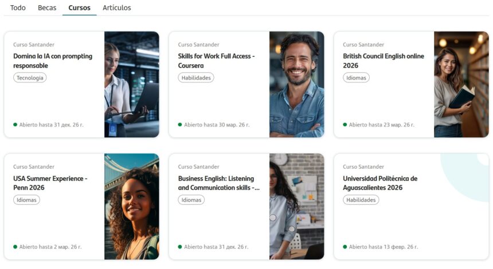Click 'Curso Santander' label on USA Summer Experience card
Screen dimensions: 493x269
click(34, 167)
